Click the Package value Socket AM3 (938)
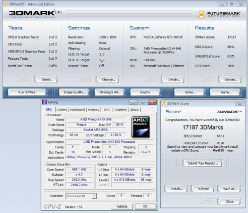The height and width of the screenshot is (213, 248). click(x=96, y=130)
